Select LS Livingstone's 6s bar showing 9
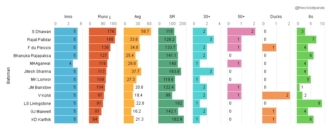The width and height of the screenshot is (328, 131). pos(309,103)
